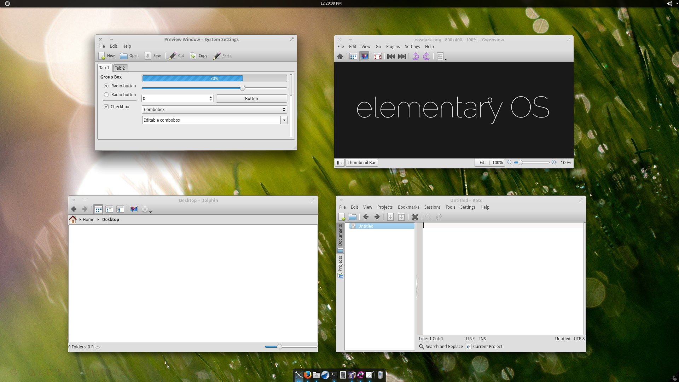Go to previous image in Gwenview

tap(391, 56)
